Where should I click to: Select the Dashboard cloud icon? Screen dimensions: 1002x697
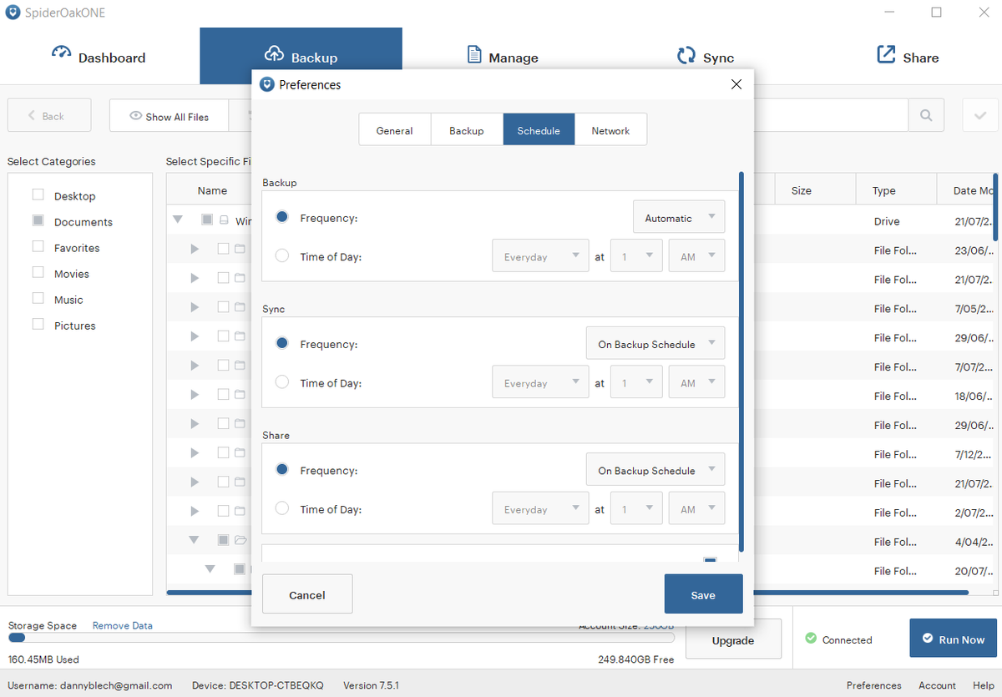[x=62, y=52]
